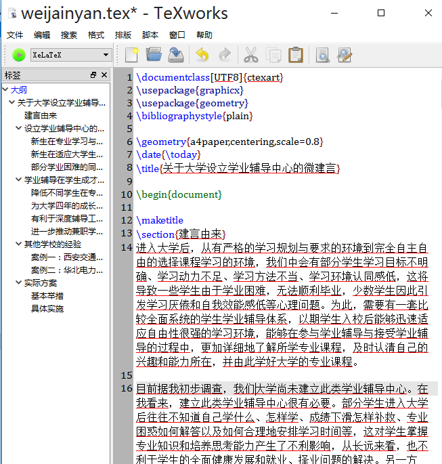Open the 编辑 menu

pos(42,35)
